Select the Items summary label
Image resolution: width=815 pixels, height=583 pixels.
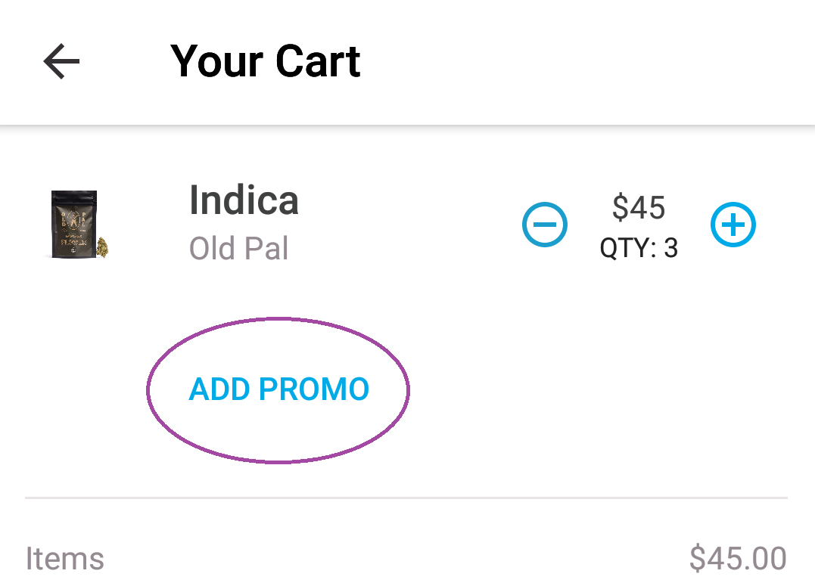coord(65,559)
